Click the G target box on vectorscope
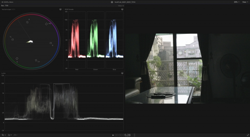This screenshot has width=250, height=137. (x=17, y=58)
